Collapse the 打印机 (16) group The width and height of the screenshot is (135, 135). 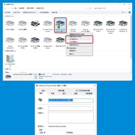4,16
